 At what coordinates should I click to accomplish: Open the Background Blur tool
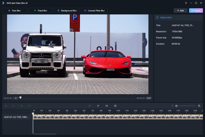point(67,11)
